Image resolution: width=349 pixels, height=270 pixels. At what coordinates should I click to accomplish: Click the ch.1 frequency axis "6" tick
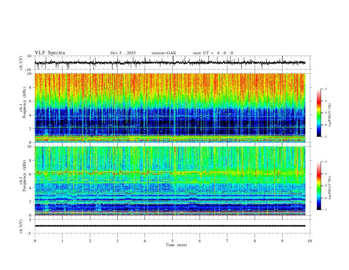pyautogui.click(x=31, y=101)
